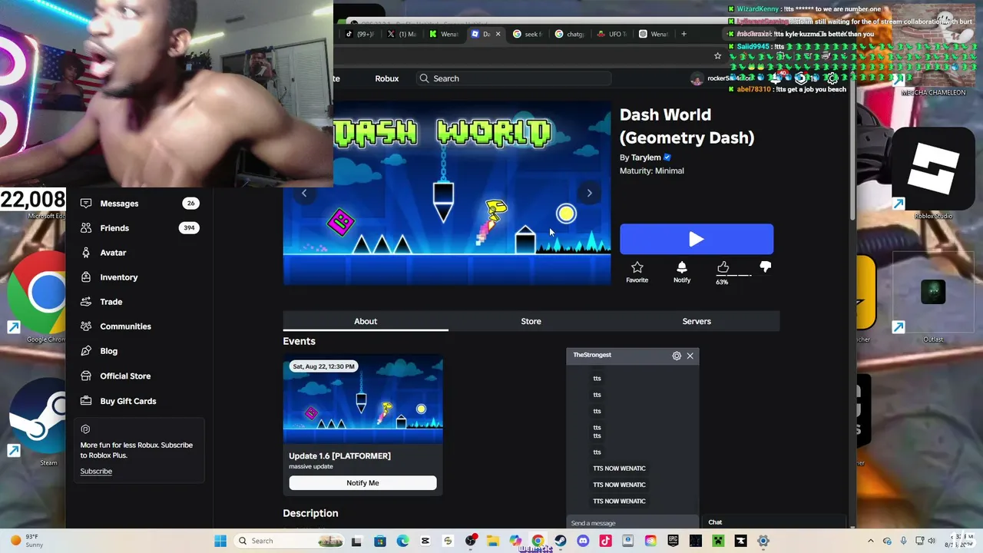Open the Friends sidebar icon
Image resolution: width=983 pixels, height=553 pixels.
[86, 228]
